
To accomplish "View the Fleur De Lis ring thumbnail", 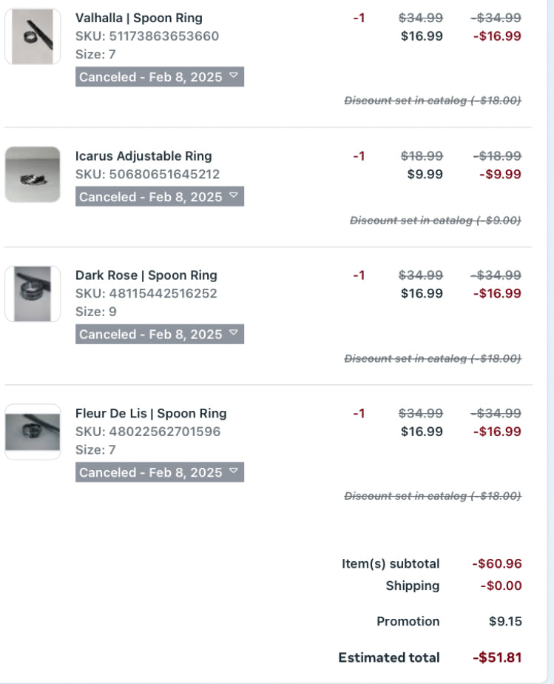I will click(x=33, y=432).
